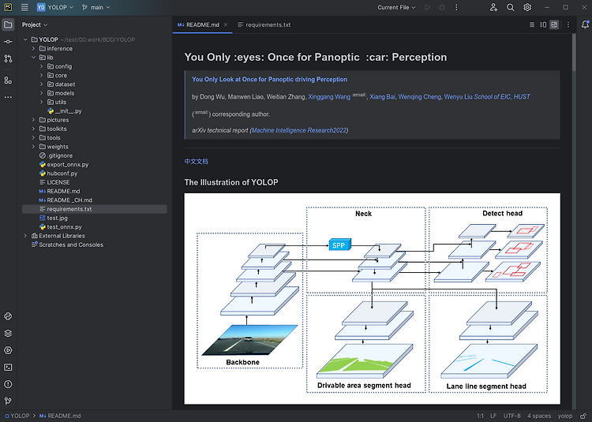Expand the weights folder
This screenshot has width=592, height=422.
pos(33,147)
